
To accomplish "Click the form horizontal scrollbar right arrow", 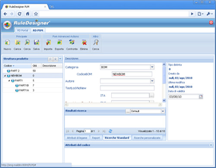I will pyautogui.click(x=160, y=104).
